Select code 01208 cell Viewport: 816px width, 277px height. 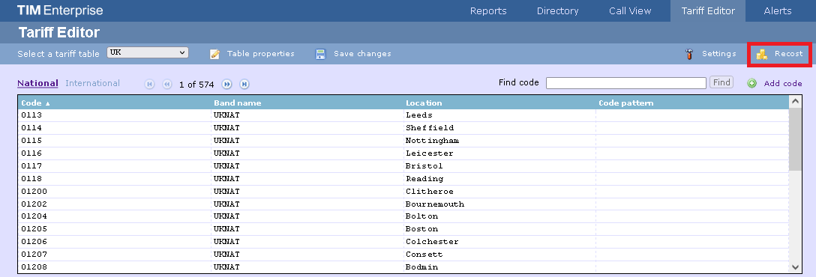(115, 267)
